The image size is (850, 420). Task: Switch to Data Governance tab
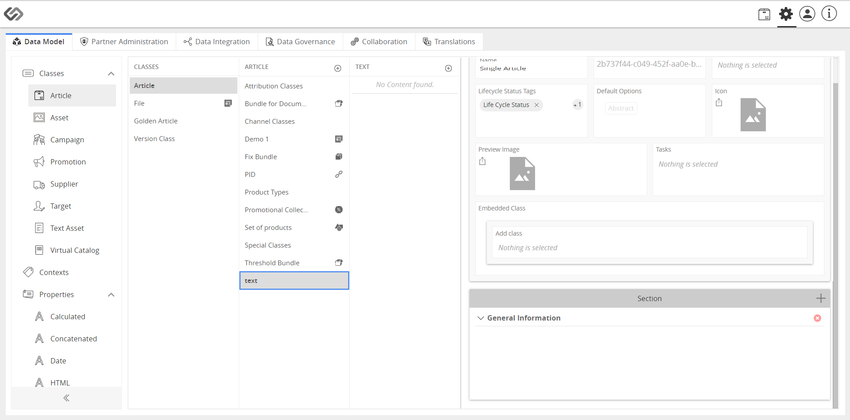click(300, 42)
